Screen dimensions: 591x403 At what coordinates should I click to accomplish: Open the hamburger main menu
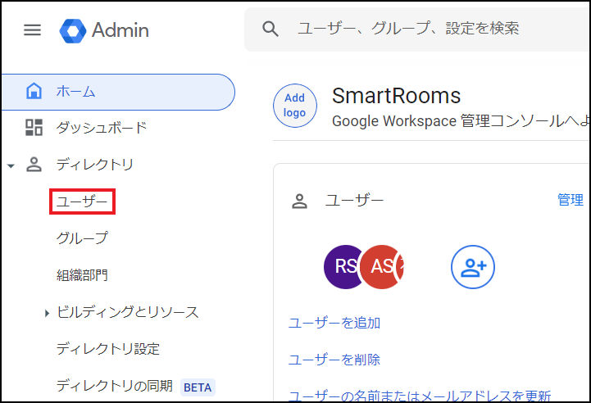[x=32, y=30]
